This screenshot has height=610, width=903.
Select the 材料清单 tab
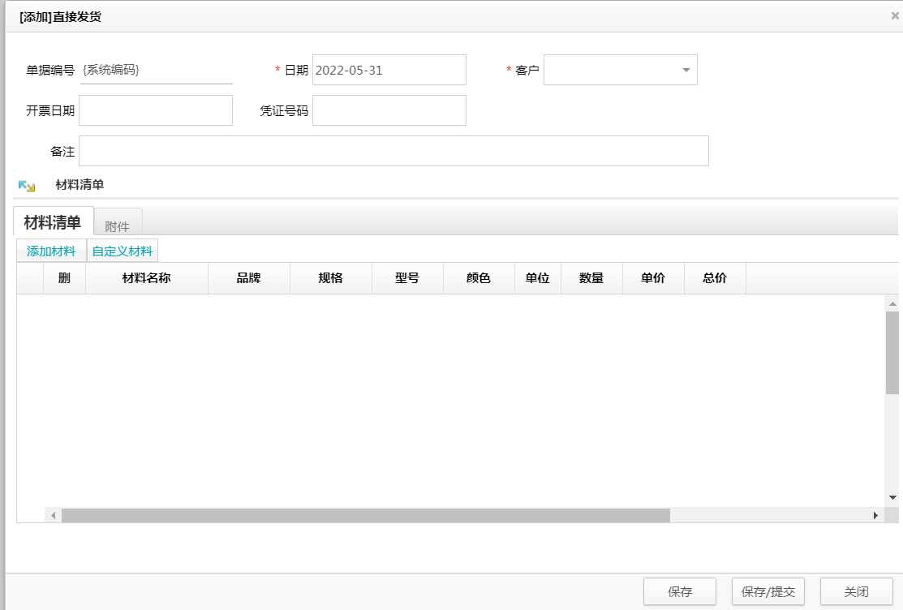pyautogui.click(x=53, y=223)
